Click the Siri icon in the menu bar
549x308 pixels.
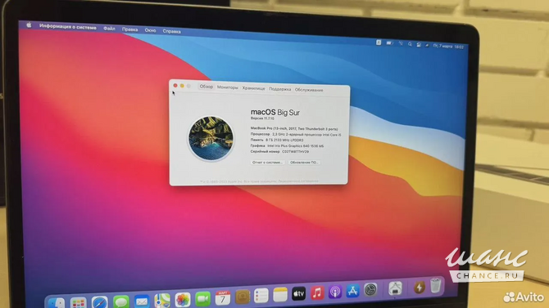427,46
